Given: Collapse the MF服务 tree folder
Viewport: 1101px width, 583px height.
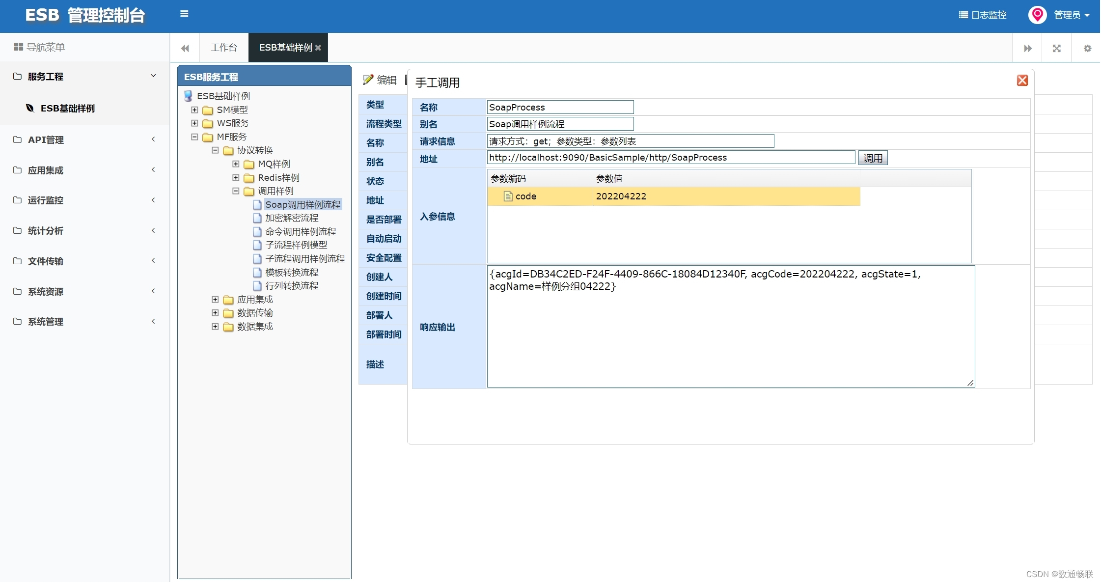Looking at the screenshot, I should 194,137.
